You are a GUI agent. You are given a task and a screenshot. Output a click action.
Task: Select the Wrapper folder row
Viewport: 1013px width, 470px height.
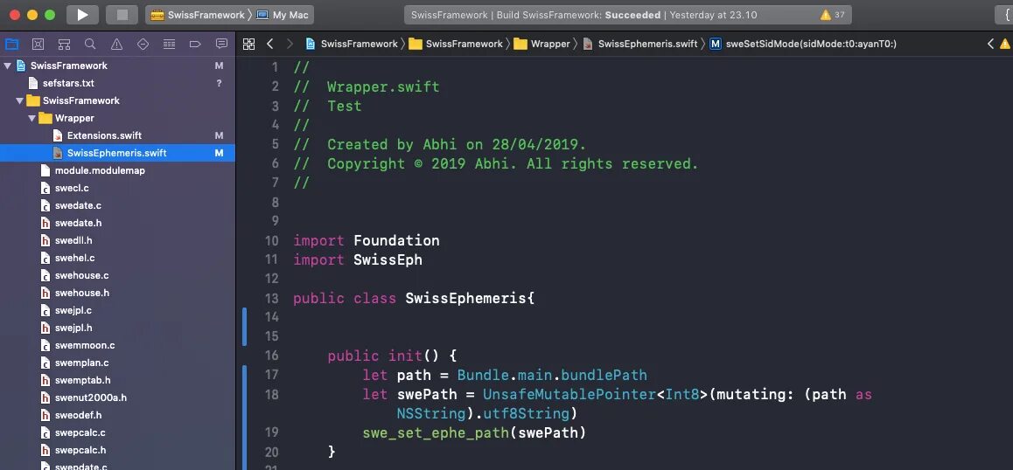[117, 118]
